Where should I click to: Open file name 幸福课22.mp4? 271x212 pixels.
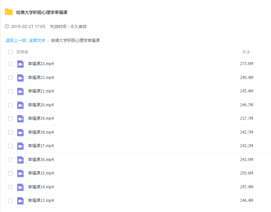pyautogui.click(x=41, y=77)
